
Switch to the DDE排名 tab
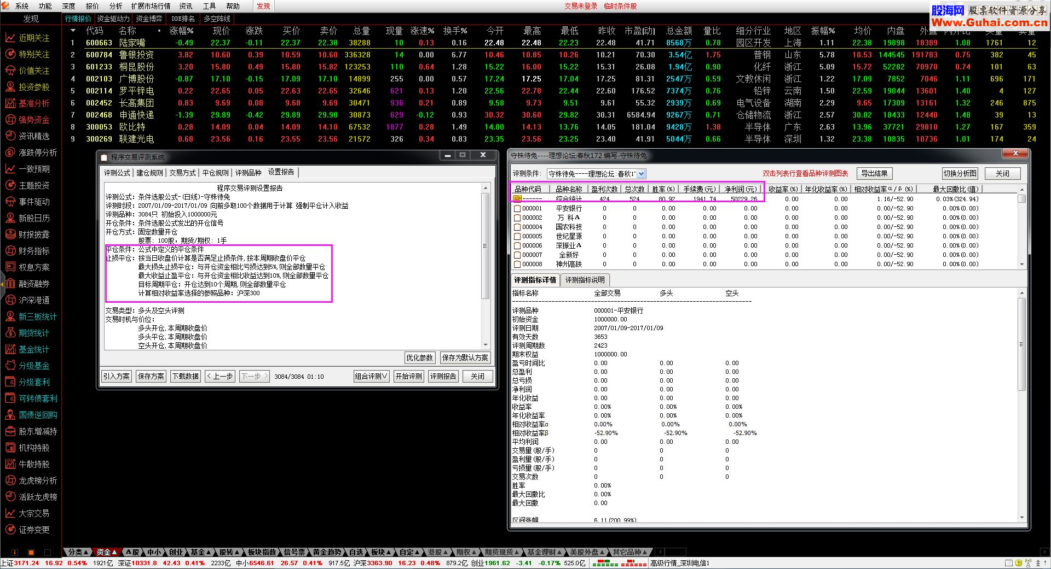(183, 19)
